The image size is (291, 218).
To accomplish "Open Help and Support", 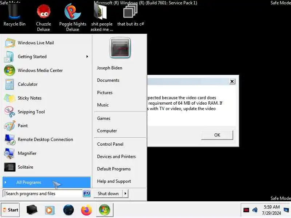I will coord(114,181).
